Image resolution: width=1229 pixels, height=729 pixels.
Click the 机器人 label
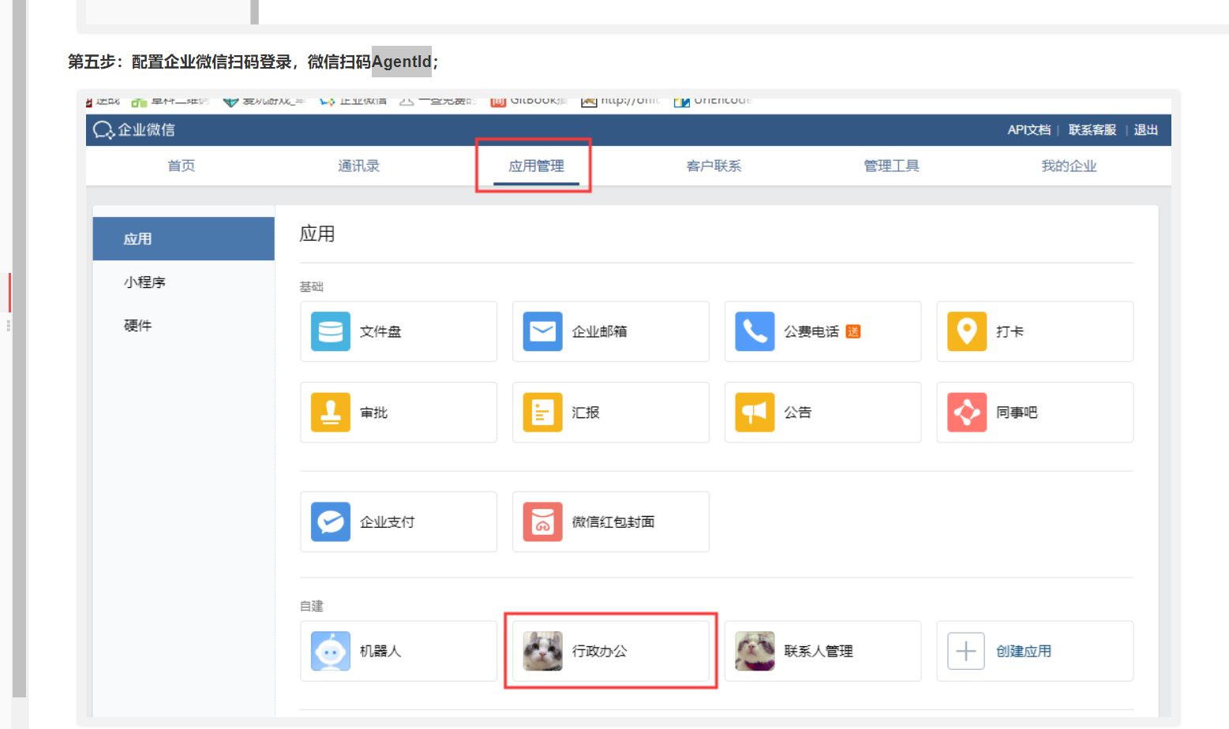380,651
